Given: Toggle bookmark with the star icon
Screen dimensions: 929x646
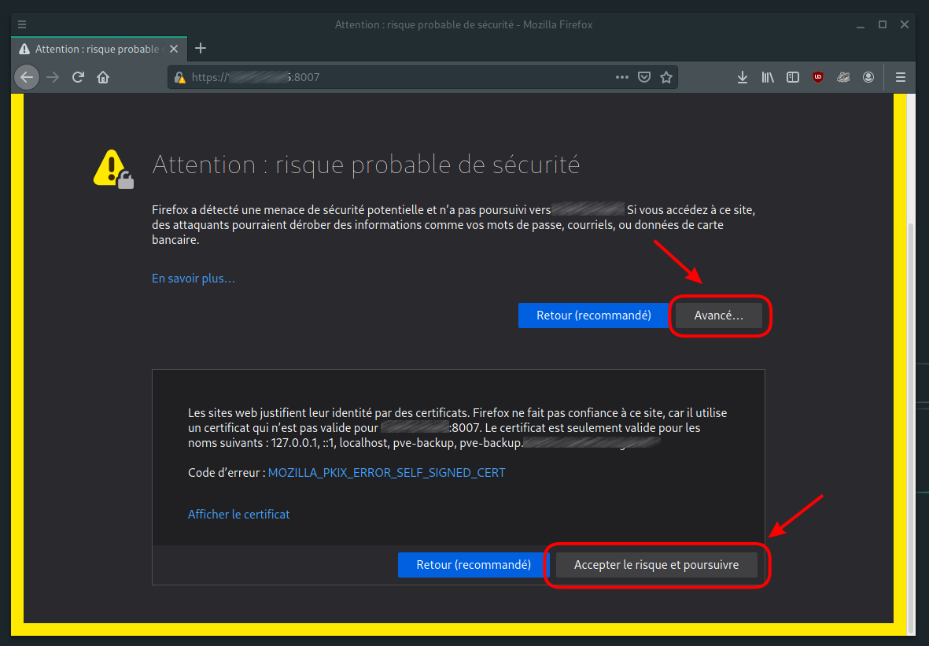Looking at the screenshot, I should coord(666,76).
